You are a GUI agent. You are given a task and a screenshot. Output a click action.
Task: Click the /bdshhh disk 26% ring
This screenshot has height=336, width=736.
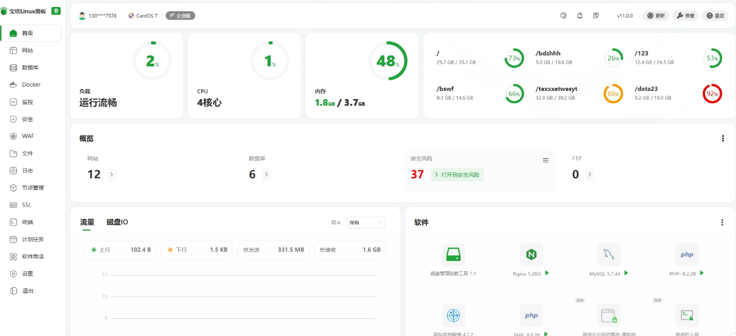613,58
